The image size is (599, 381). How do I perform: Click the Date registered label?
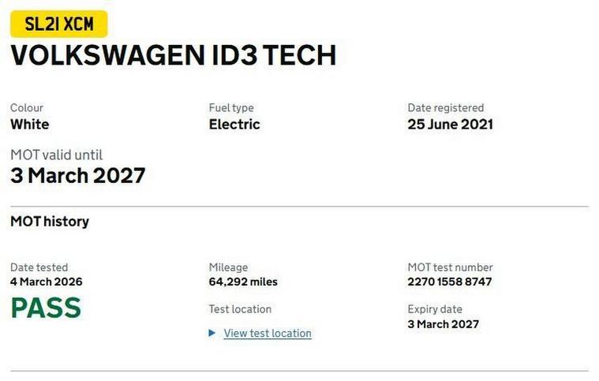click(x=446, y=107)
